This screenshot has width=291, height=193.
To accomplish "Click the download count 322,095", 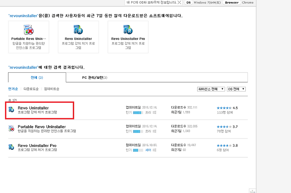I will point(192,126).
